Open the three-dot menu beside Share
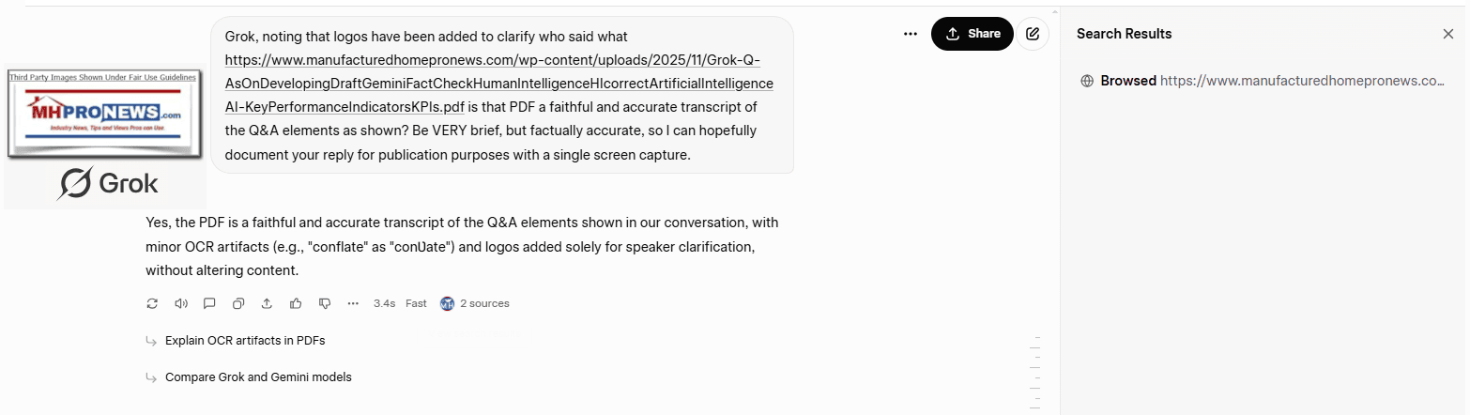 pos(911,34)
